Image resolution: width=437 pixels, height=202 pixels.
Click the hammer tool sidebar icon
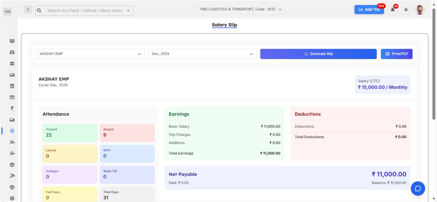tap(12, 176)
